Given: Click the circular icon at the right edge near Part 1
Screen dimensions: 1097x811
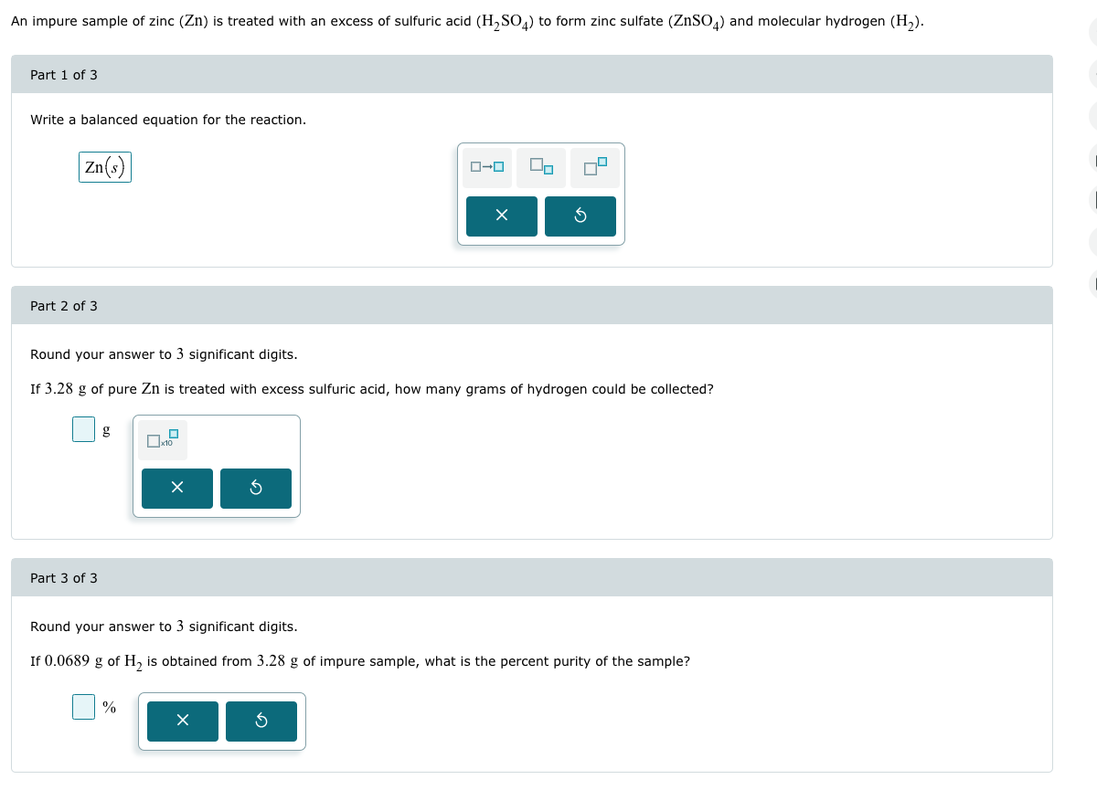Looking at the screenshot, I should pyautogui.click(x=1093, y=116).
